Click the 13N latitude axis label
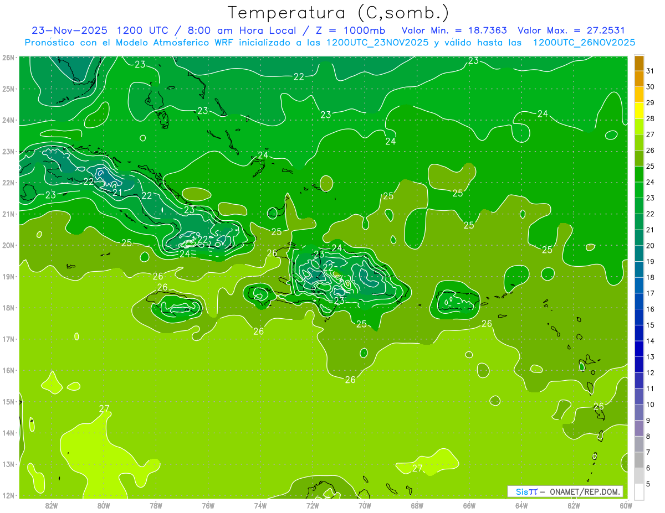Image resolution: width=665 pixels, height=513 pixels. click(x=8, y=464)
